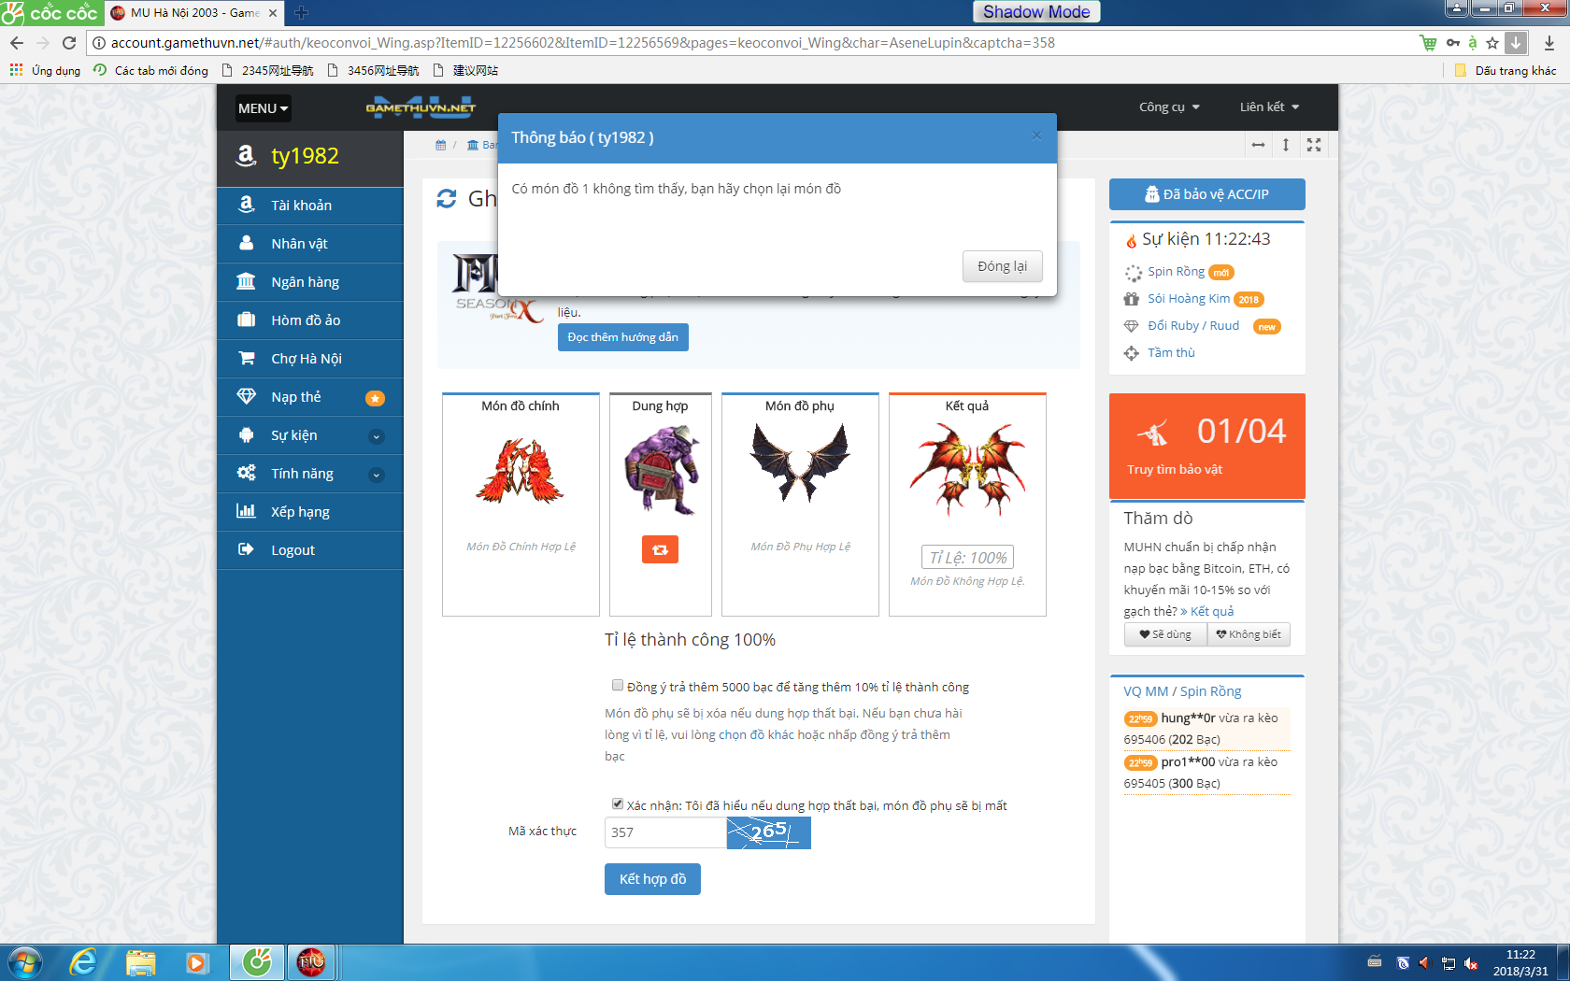Click the orange swap items button
This screenshot has height=981, width=1570.
(x=660, y=549)
